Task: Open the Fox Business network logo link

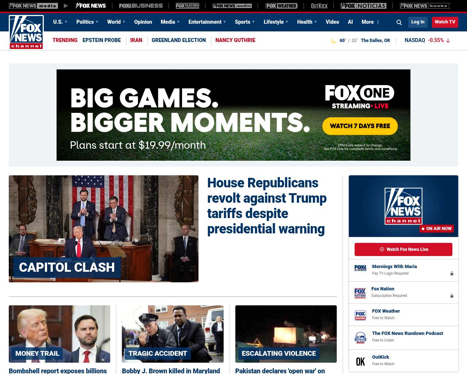Action: click(x=141, y=6)
